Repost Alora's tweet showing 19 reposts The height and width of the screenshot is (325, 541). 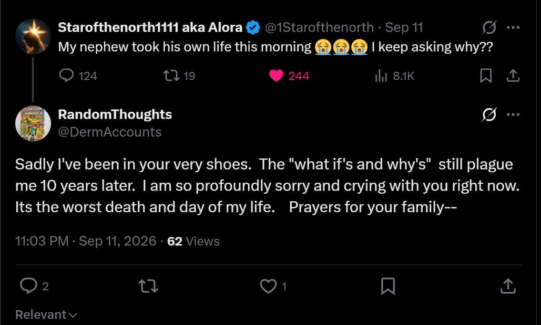point(179,76)
